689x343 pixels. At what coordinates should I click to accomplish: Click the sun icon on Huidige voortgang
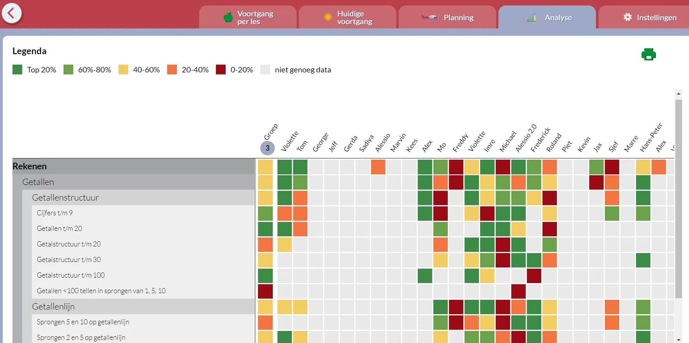point(328,17)
